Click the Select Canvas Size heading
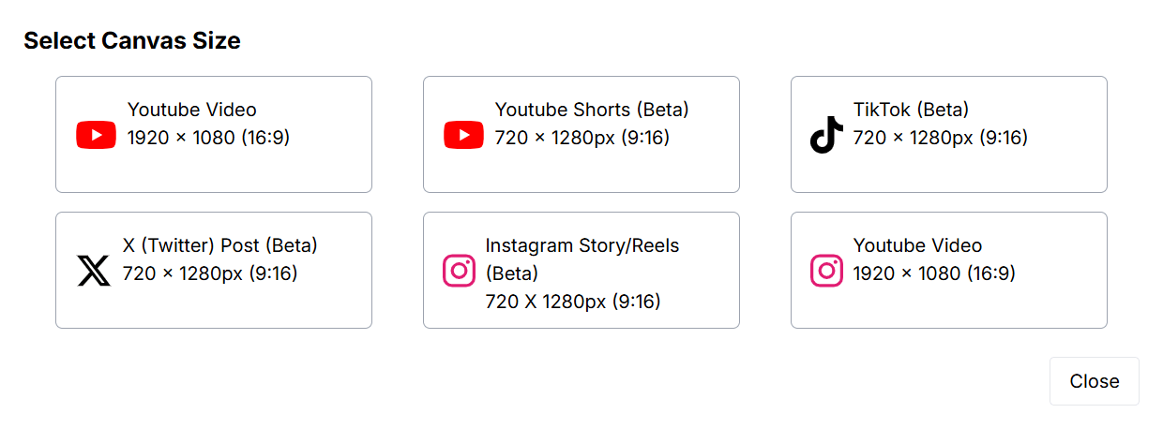Screen dimensions: 1163x428 (x=132, y=40)
